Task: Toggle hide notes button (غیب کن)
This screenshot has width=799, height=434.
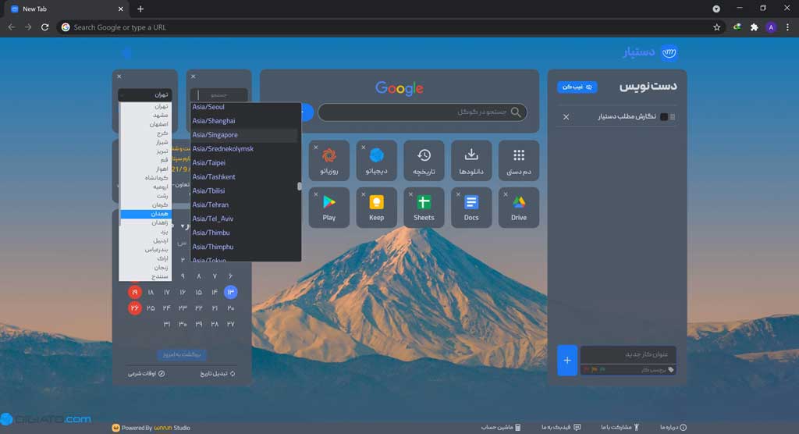Action: pyautogui.click(x=577, y=87)
